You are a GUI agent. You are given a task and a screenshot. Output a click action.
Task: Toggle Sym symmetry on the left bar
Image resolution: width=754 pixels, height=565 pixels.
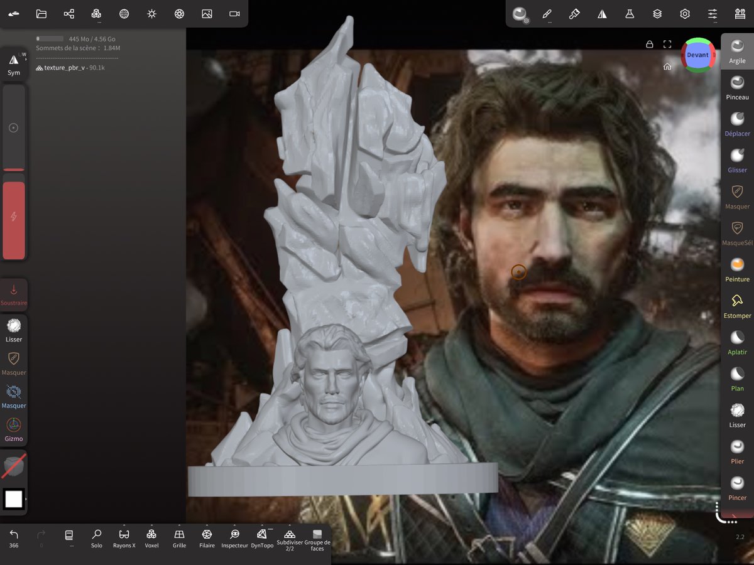click(14, 64)
